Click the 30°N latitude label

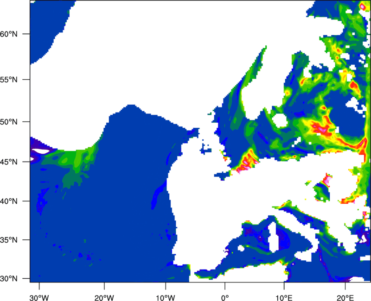[x=9, y=279]
